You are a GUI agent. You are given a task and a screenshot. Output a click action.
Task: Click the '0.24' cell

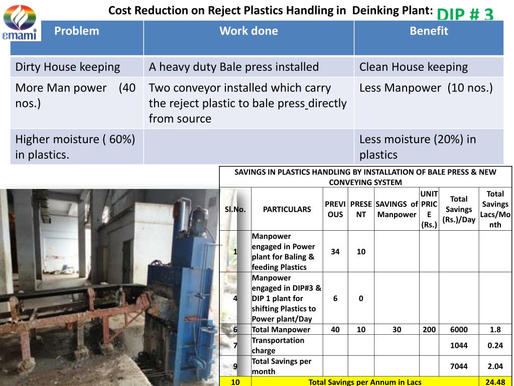tap(495, 345)
